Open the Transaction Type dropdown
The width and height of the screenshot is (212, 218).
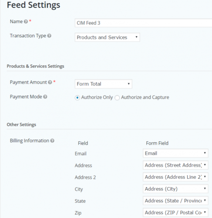pyautogui.click(x=108, y=37)
